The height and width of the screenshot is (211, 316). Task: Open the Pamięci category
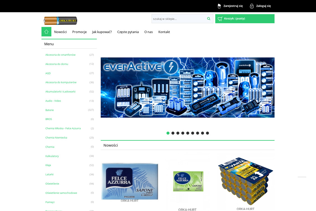(x=50, y=202)
